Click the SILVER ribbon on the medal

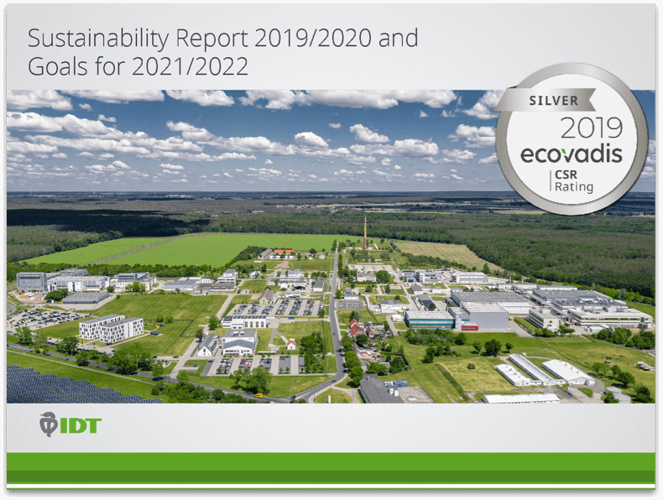(x=546, y=100)
